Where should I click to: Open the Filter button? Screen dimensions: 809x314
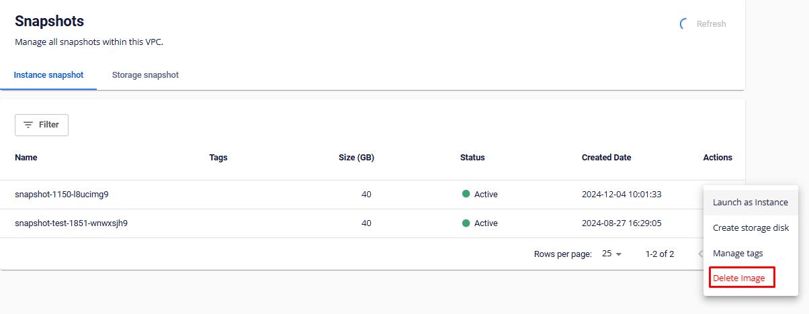point(42,125)
